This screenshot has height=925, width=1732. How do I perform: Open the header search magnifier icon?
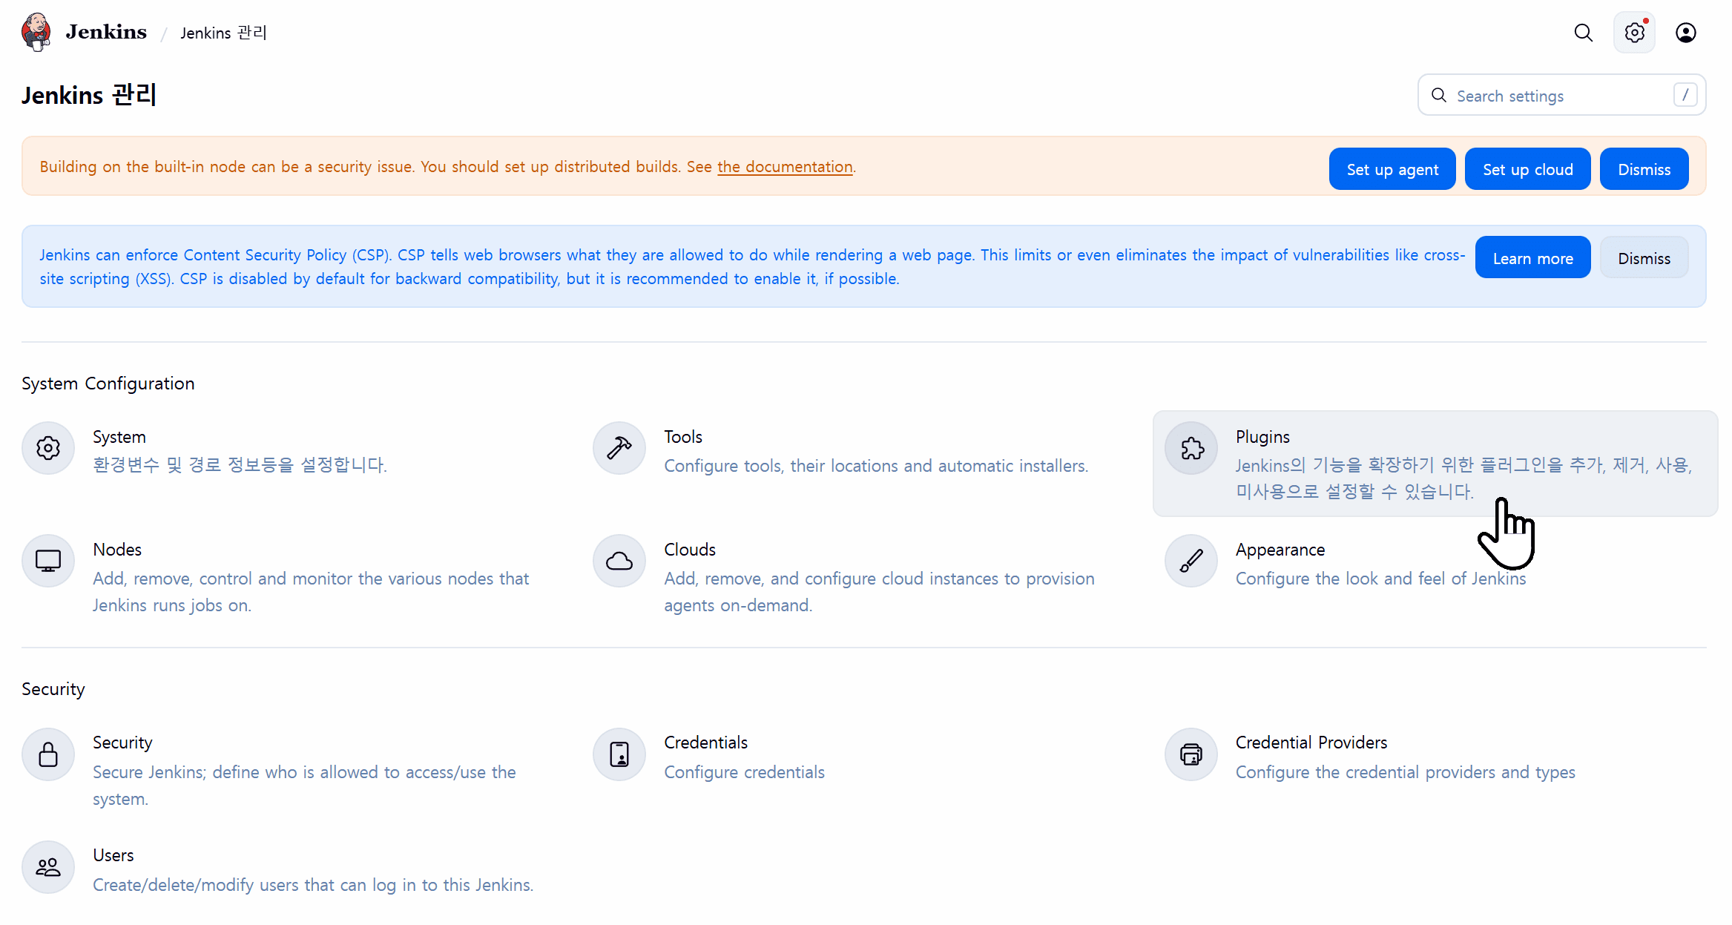tap(1583, 33)
